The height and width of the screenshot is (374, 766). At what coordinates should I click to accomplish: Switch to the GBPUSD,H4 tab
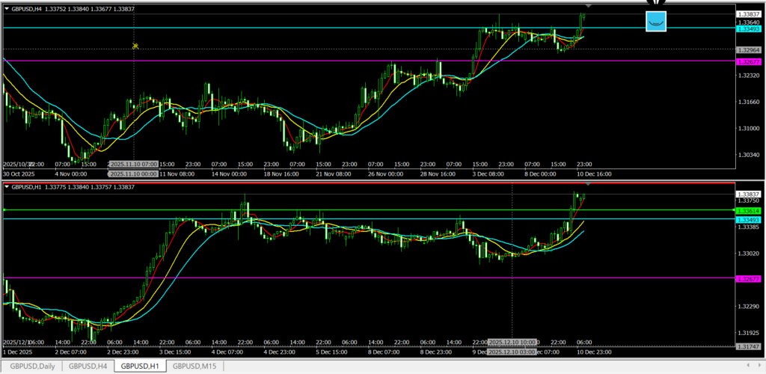coord(87,366)
